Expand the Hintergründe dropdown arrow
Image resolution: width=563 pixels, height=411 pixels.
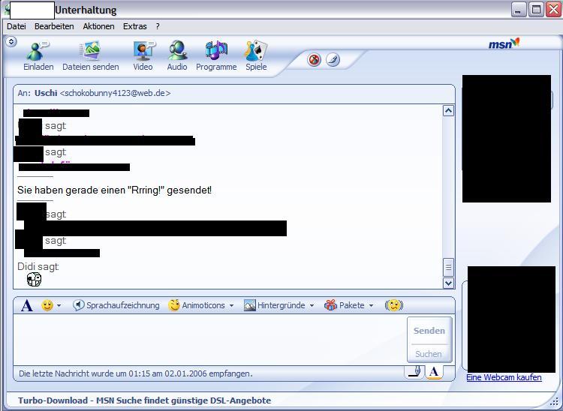point(312,306)
